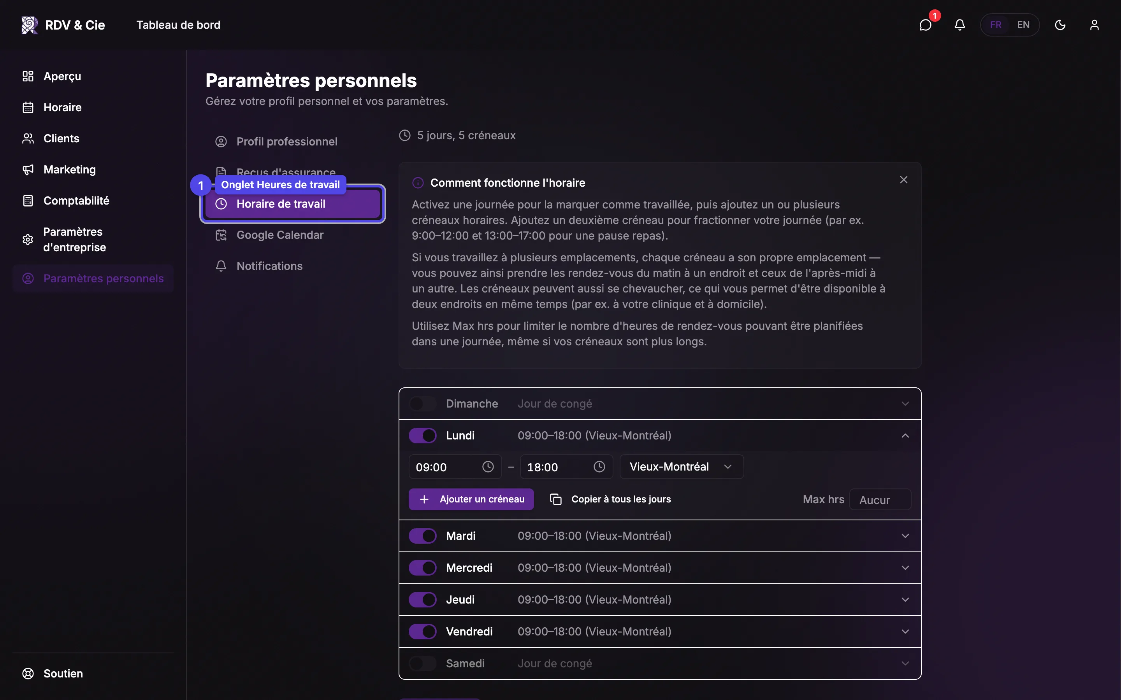Enable the Dimanche toggle
Screen dimensions: 1121x700
coord(422,404)
